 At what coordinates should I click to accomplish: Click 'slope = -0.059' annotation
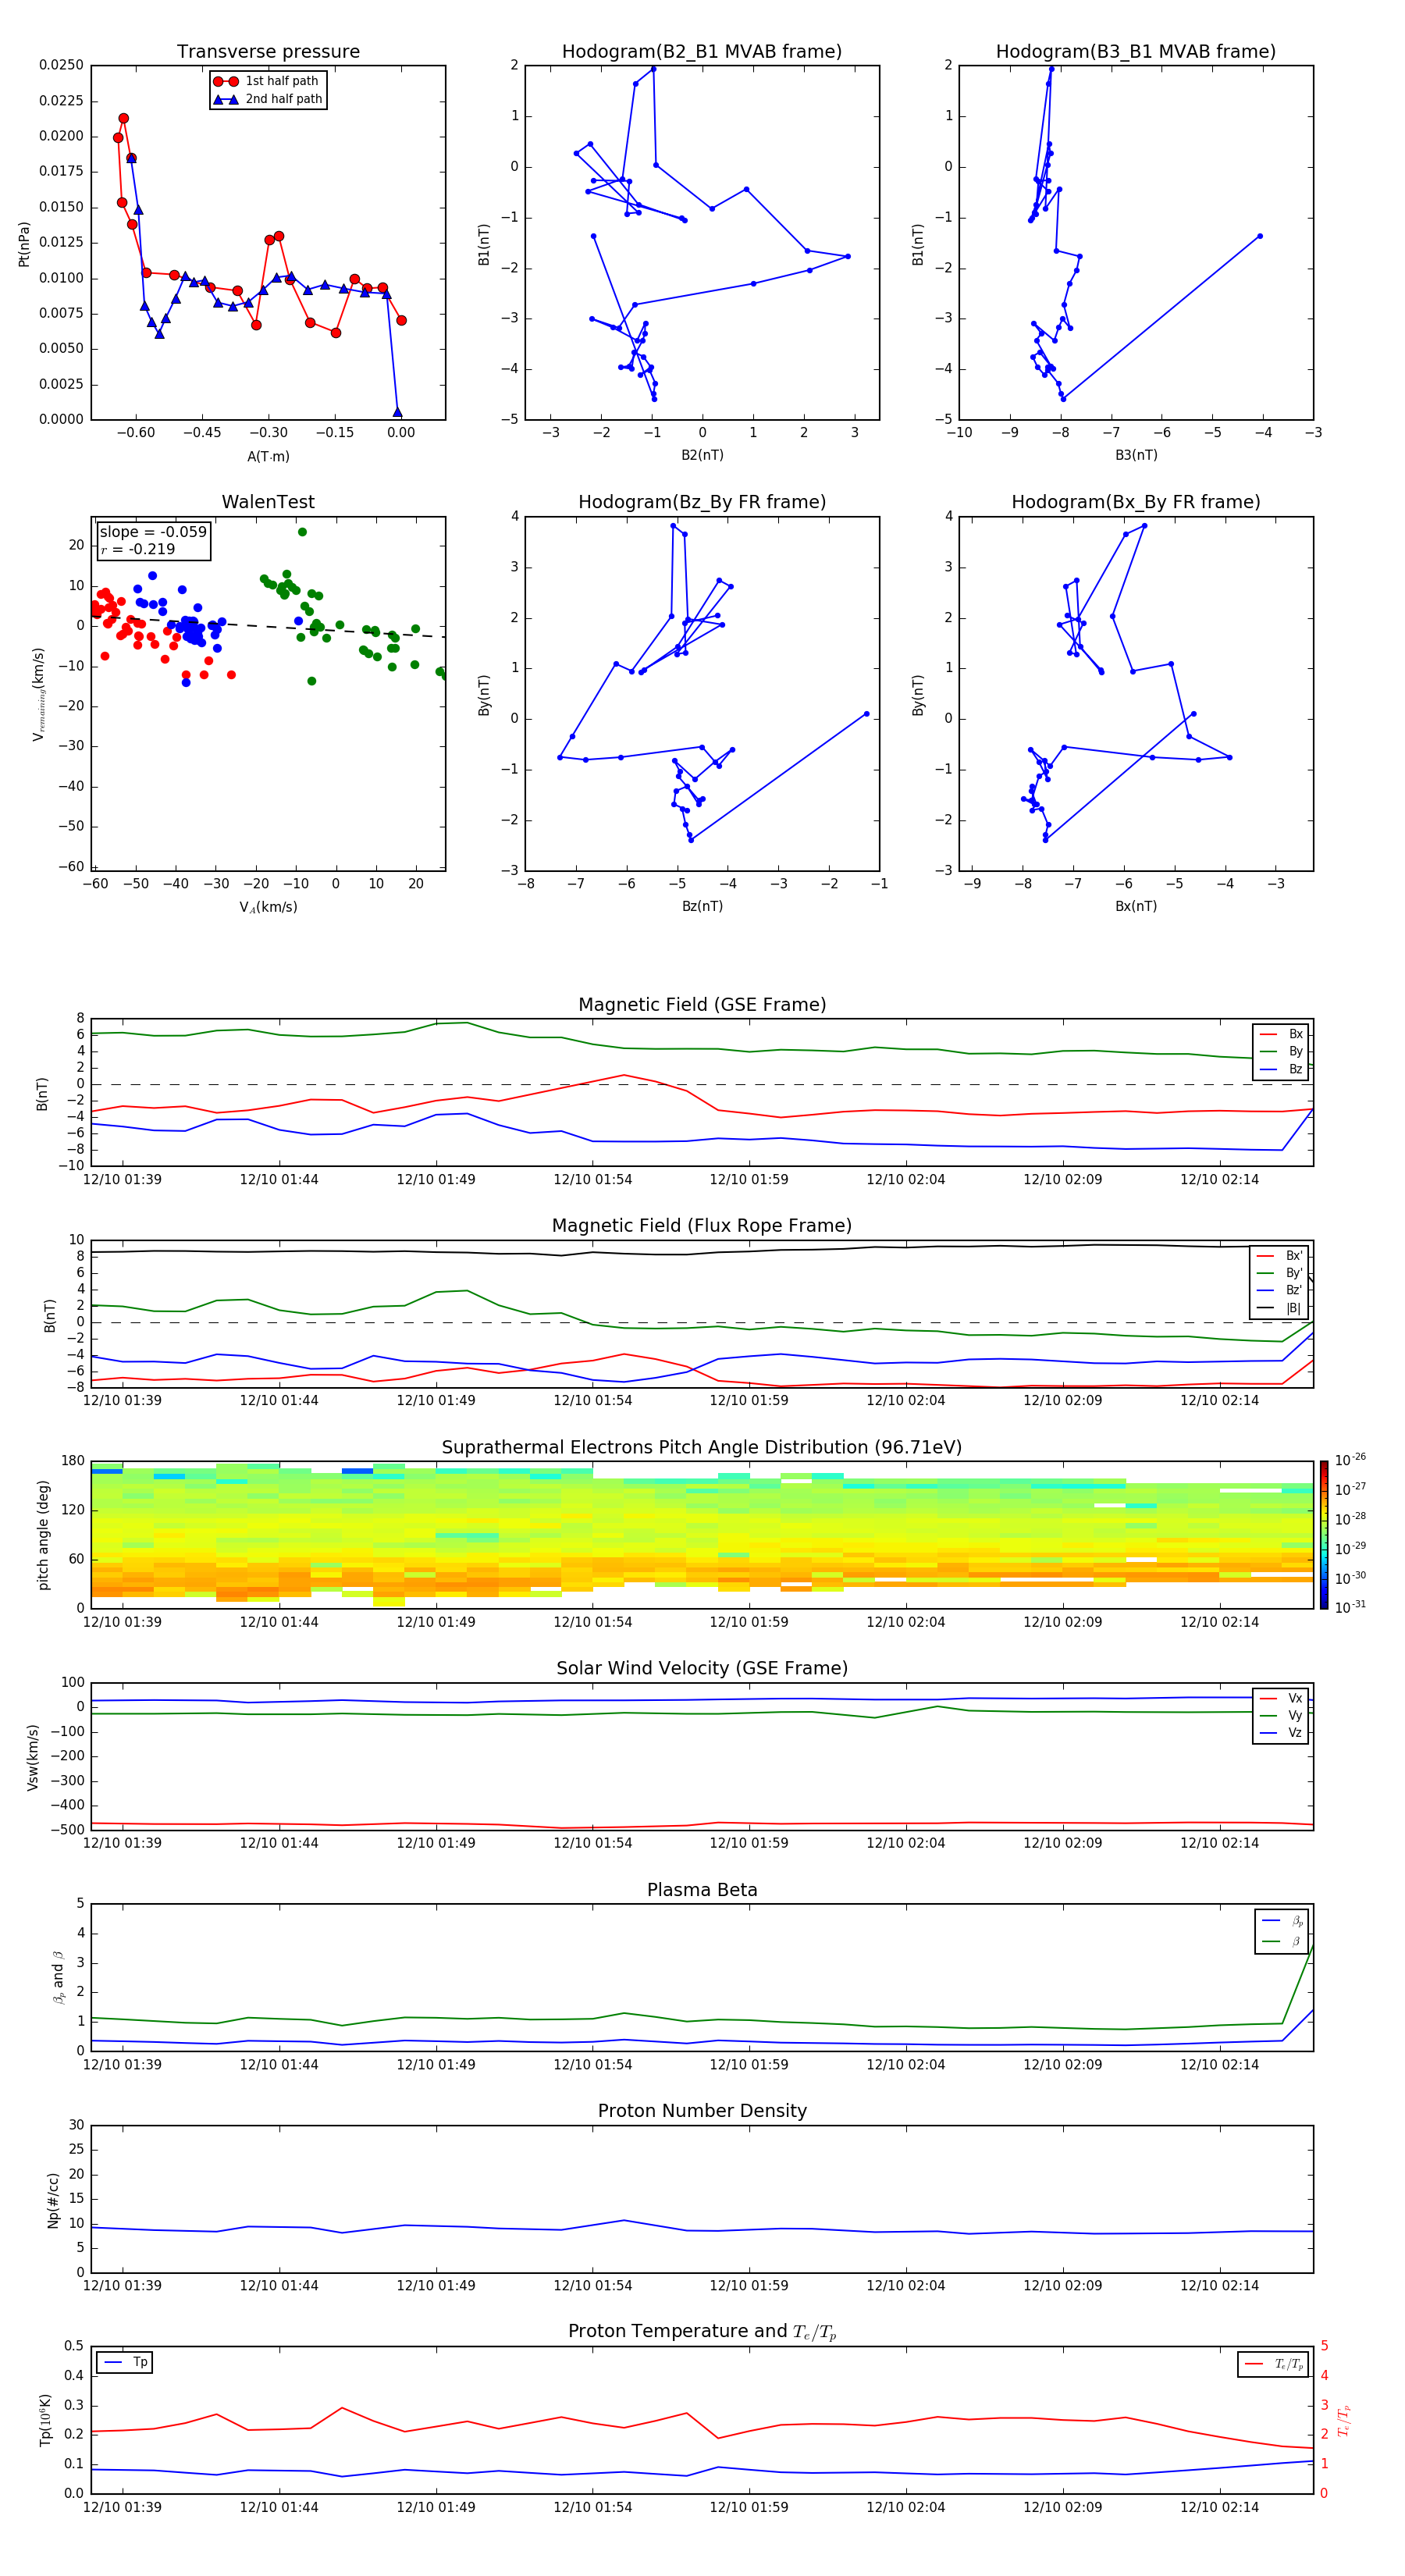point(153,532)
